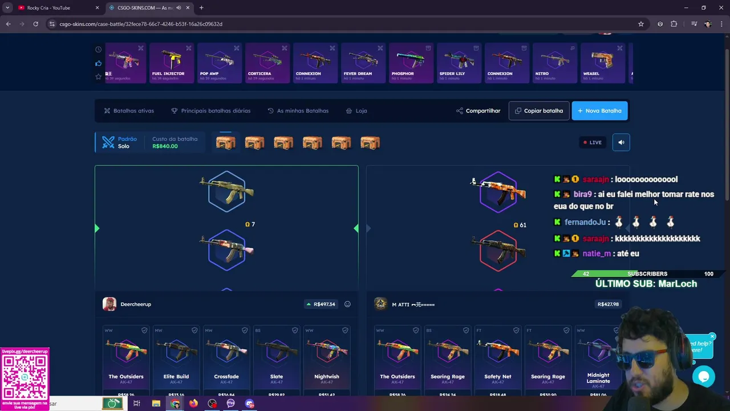The image size is (730, 411).
Task: Click the last case icon in row
Action: coord(370,142)
